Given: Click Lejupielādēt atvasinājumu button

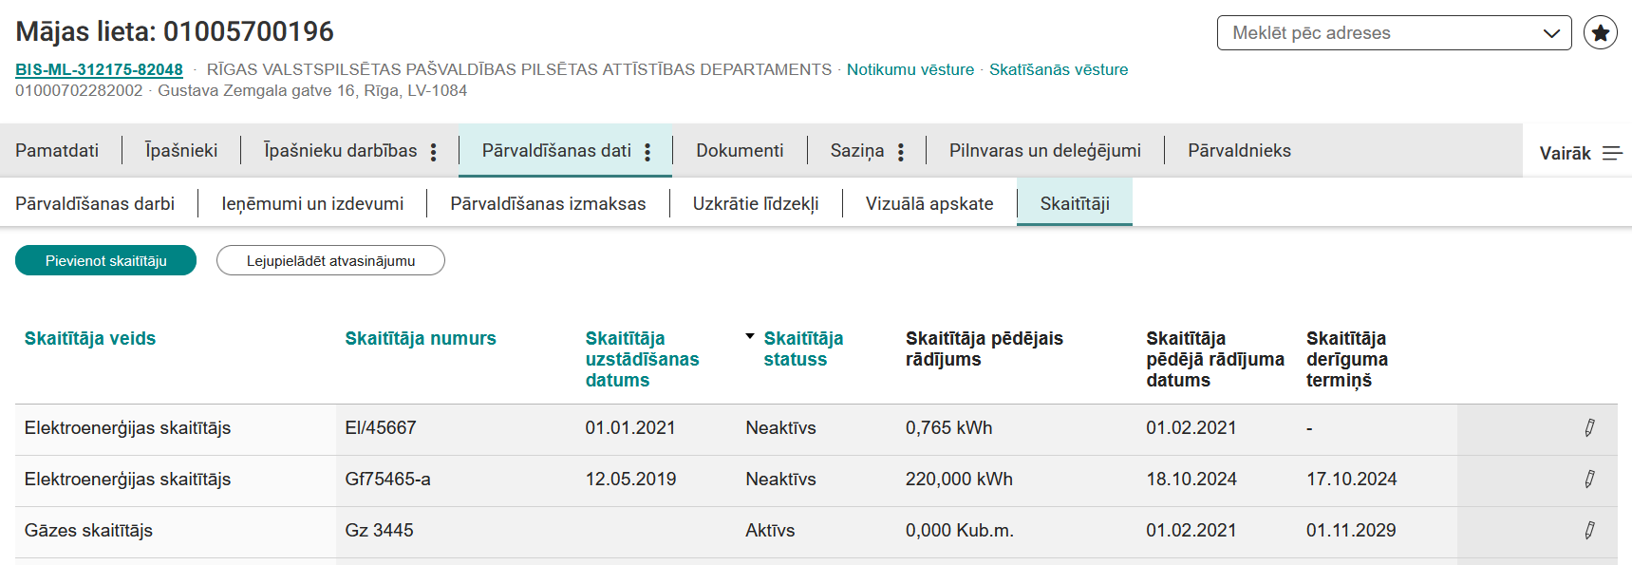Looking at the screenshot, I should tap(330, 260).
